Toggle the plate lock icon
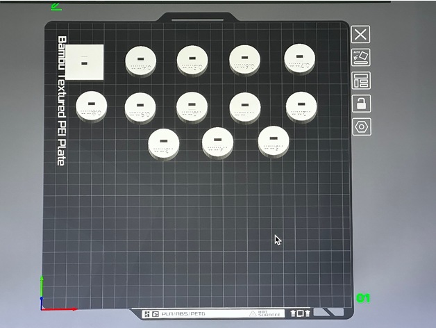436x328 pixels. (361, 104)
